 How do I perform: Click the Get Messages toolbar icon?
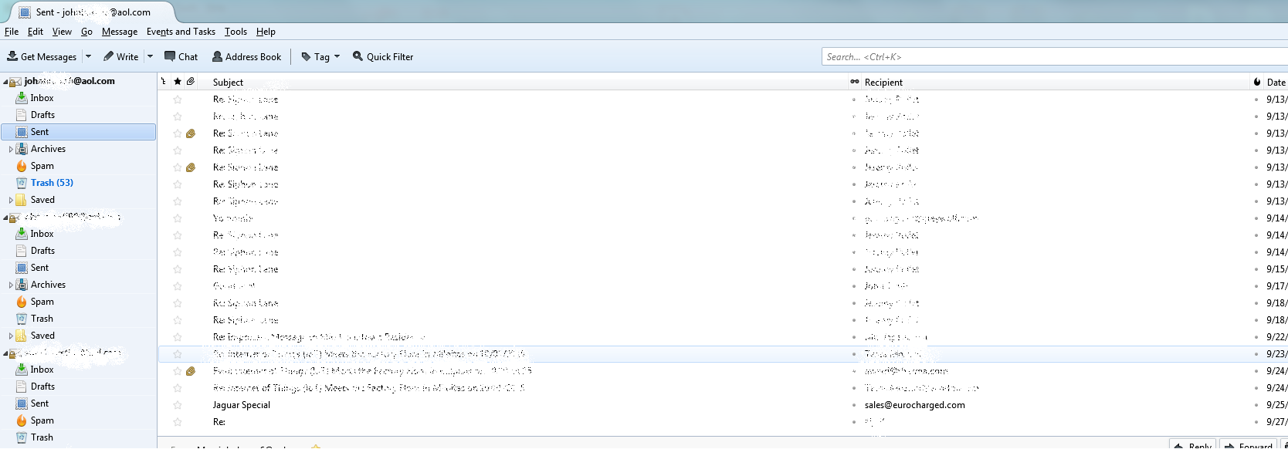point(12,56)
